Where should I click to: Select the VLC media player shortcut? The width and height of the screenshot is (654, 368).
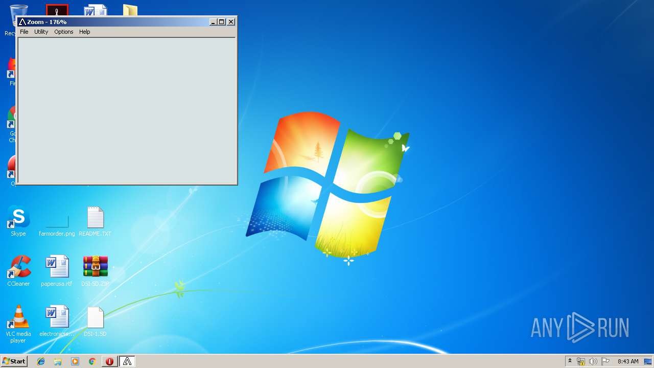tap(18, 324)
